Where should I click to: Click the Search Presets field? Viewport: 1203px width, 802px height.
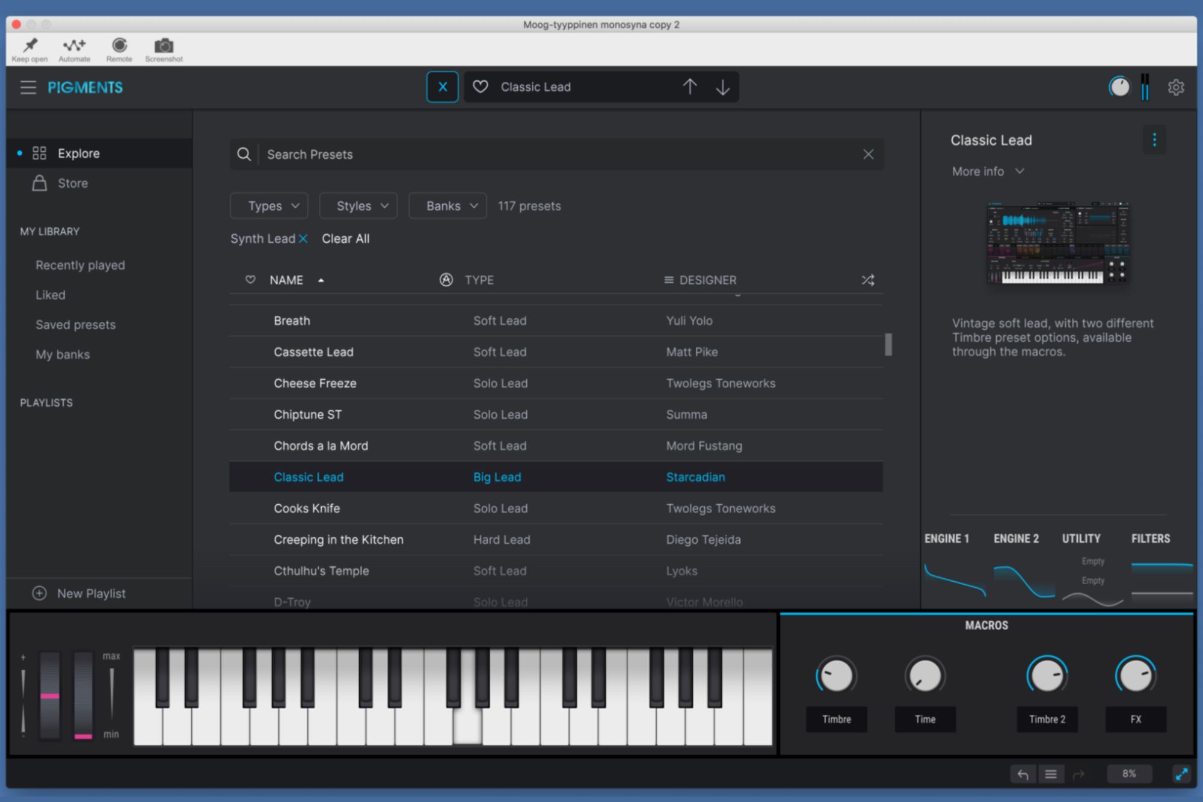coord(556,155)
